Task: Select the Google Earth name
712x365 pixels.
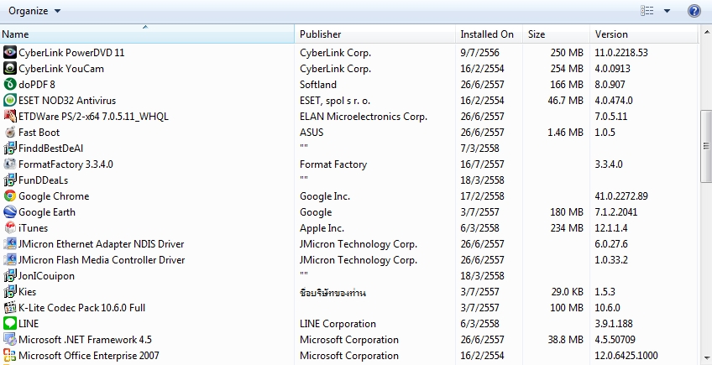Action: pyautogui.click(x=47, y=212)
